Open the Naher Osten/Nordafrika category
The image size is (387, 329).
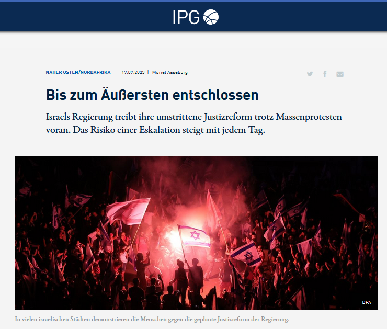pos(78,72)
